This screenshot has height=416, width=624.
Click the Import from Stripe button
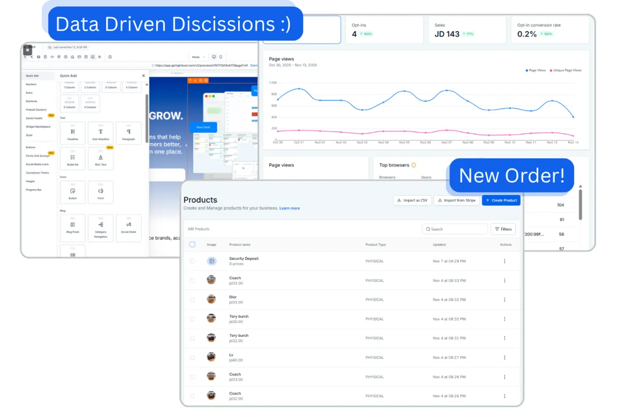[x=457, y=200]
